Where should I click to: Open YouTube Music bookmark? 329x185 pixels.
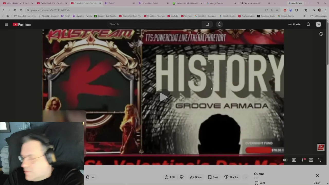point(246,16)
